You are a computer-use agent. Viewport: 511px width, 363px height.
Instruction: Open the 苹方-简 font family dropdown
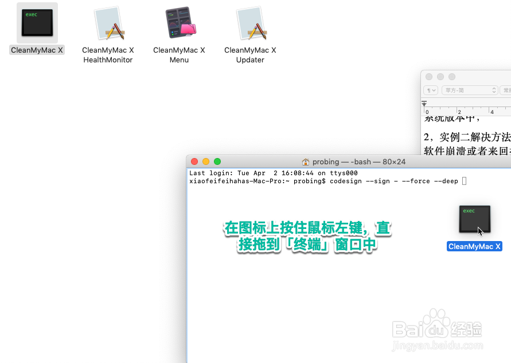470,90
